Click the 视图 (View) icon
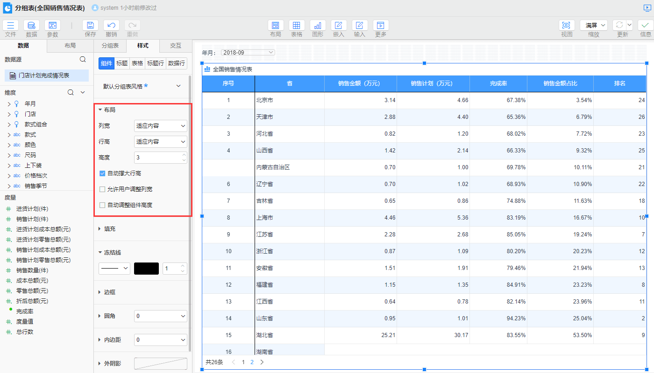 (x=567, y=26)
